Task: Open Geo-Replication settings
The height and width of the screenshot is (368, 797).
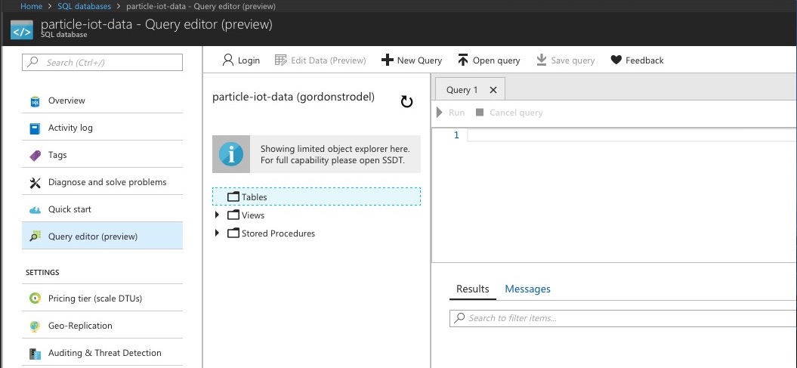Action: [x=102, y=326]
